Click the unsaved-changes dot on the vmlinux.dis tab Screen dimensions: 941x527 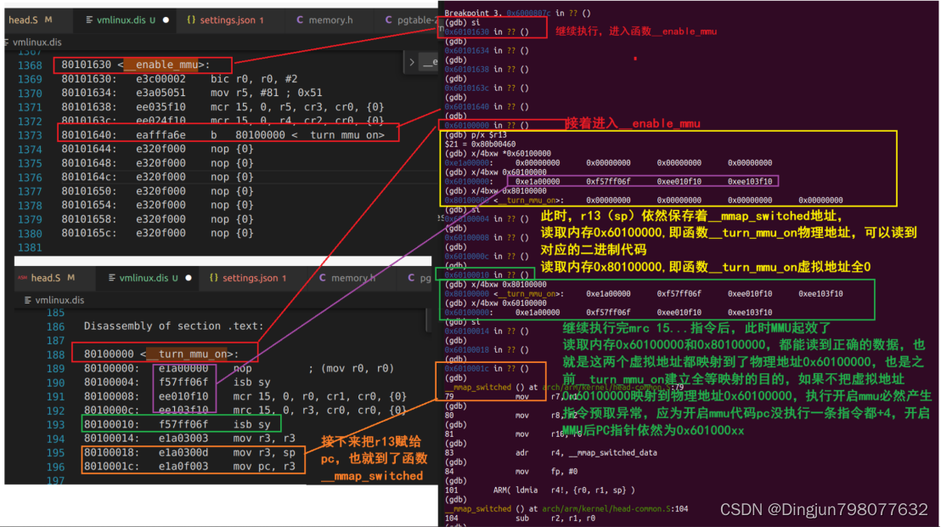click(166, 20)
